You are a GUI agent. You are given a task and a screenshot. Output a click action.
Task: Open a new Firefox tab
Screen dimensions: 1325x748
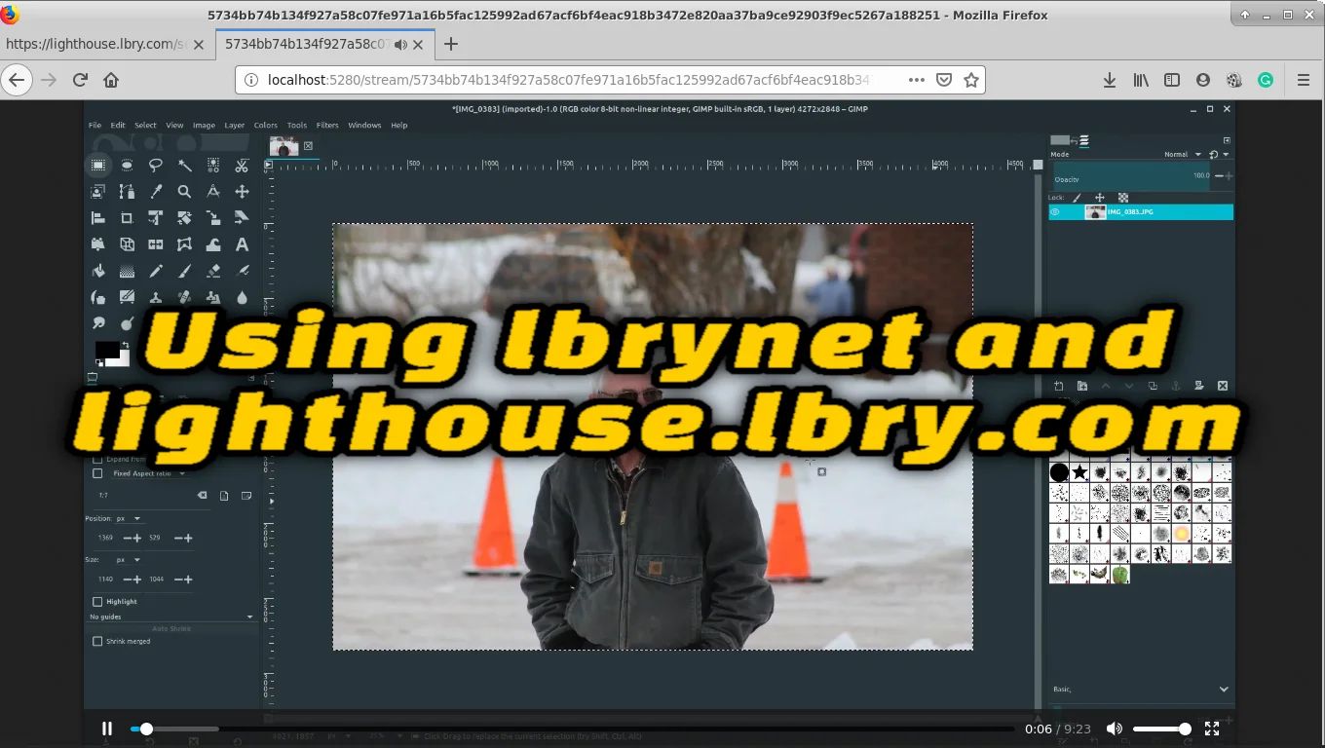[450, 45]
